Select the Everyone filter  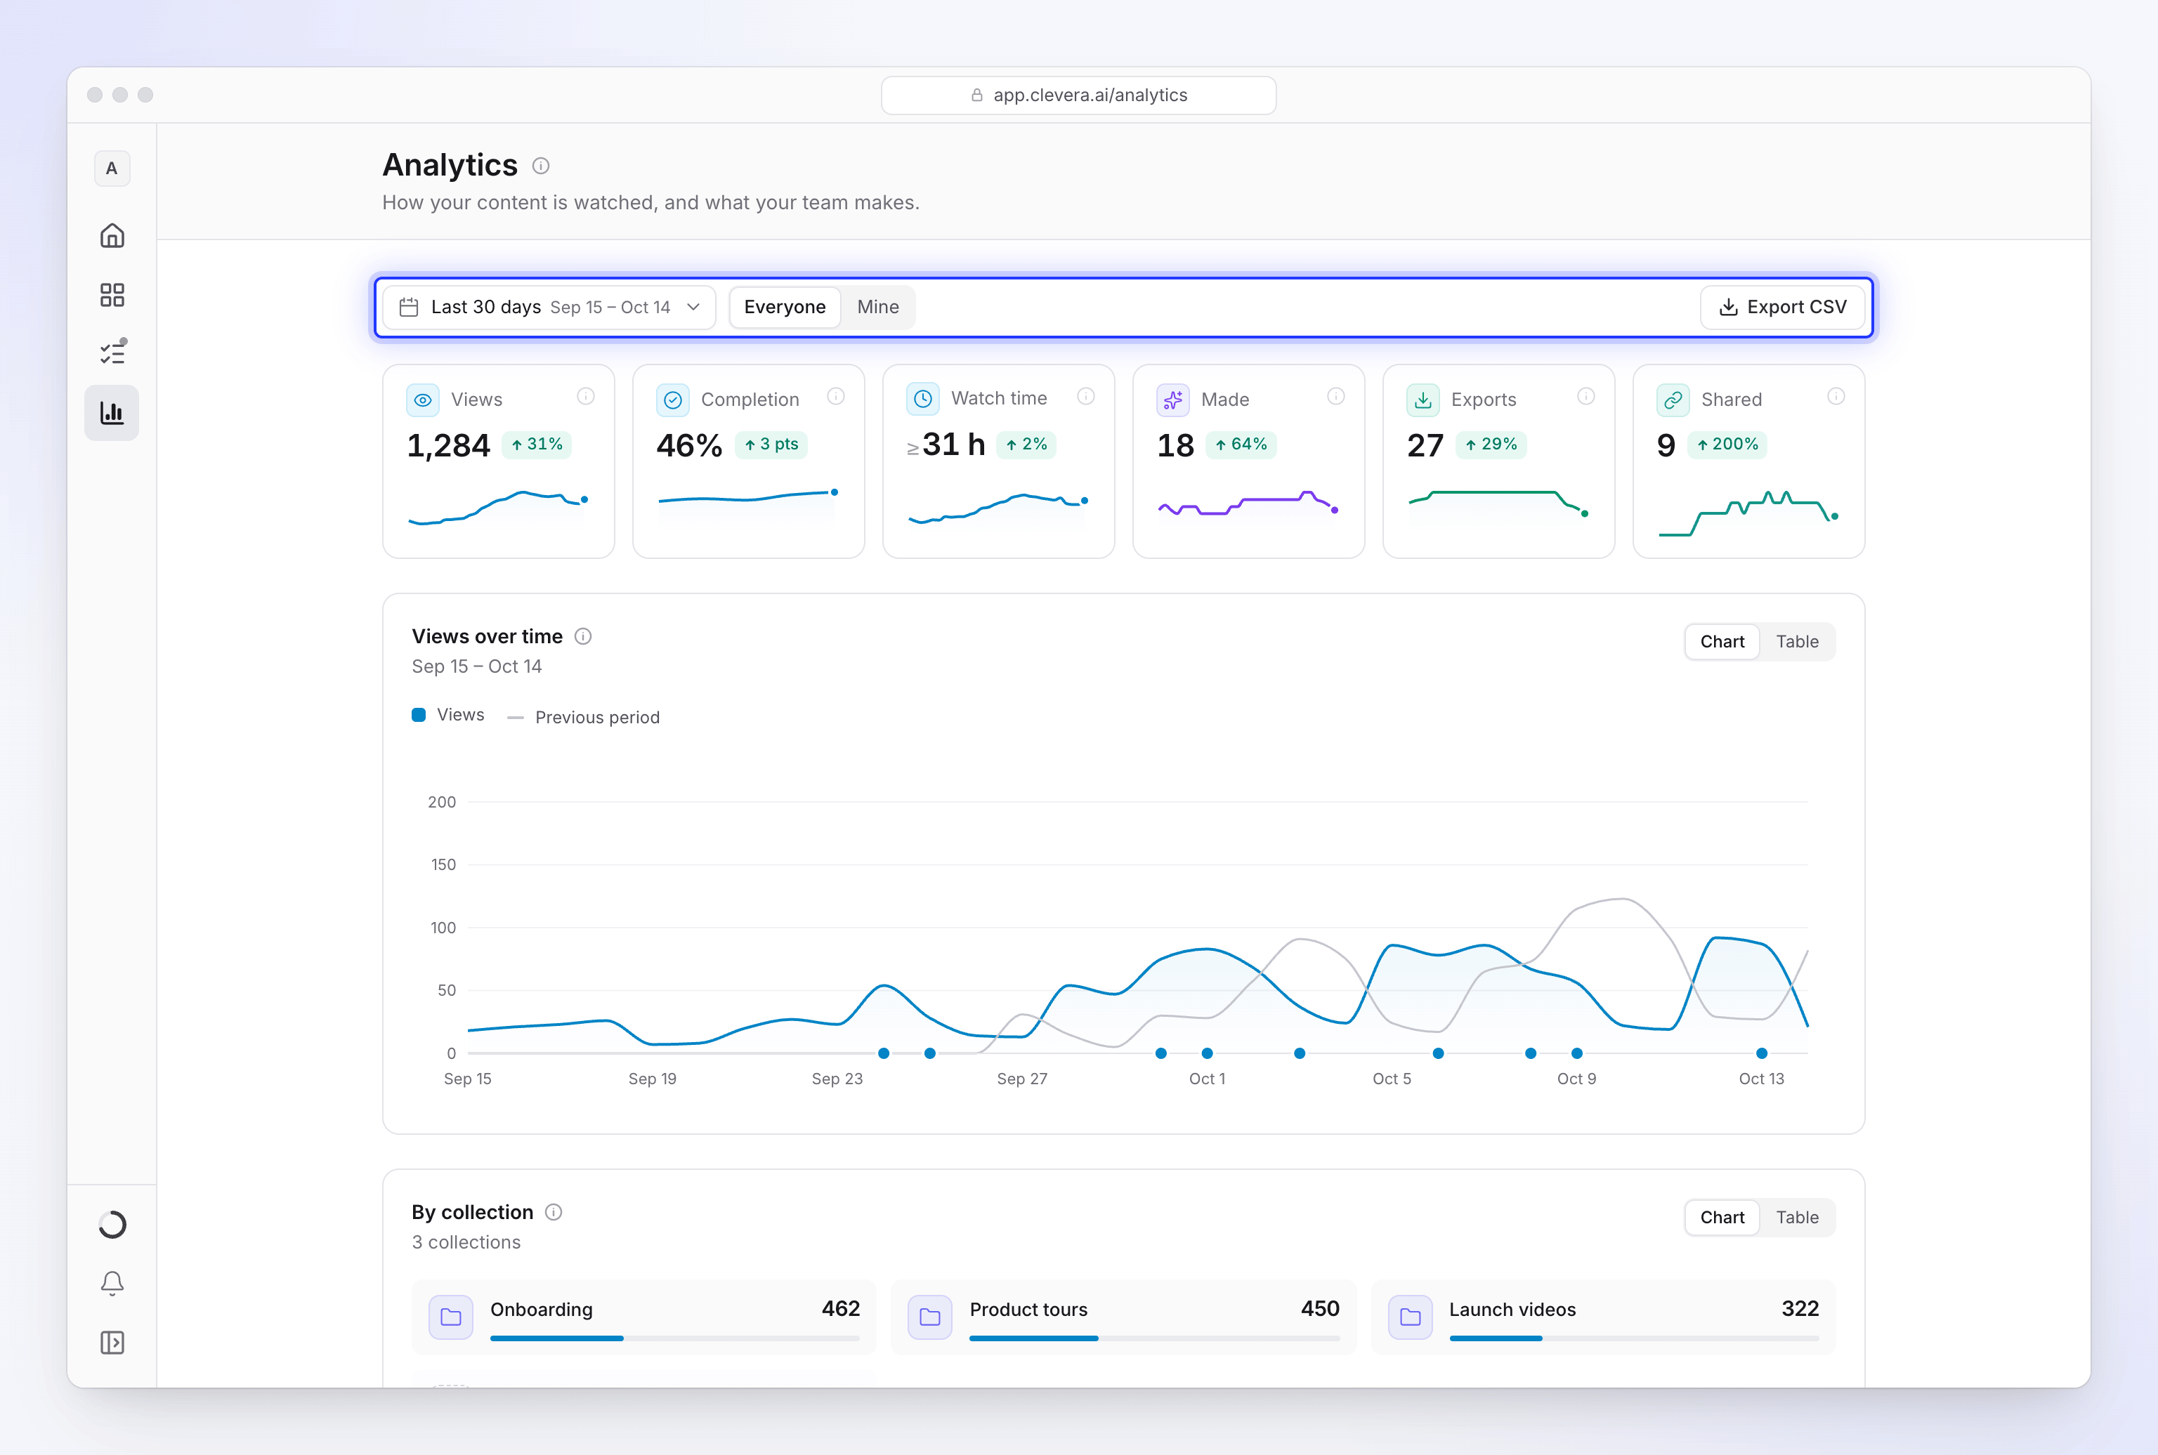784,307
